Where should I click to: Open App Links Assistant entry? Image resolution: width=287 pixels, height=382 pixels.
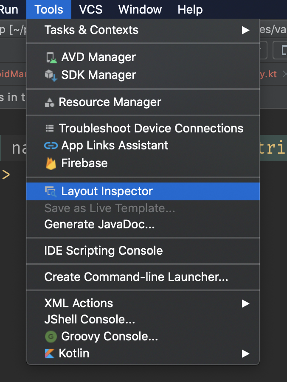click(x=143, y=146)
